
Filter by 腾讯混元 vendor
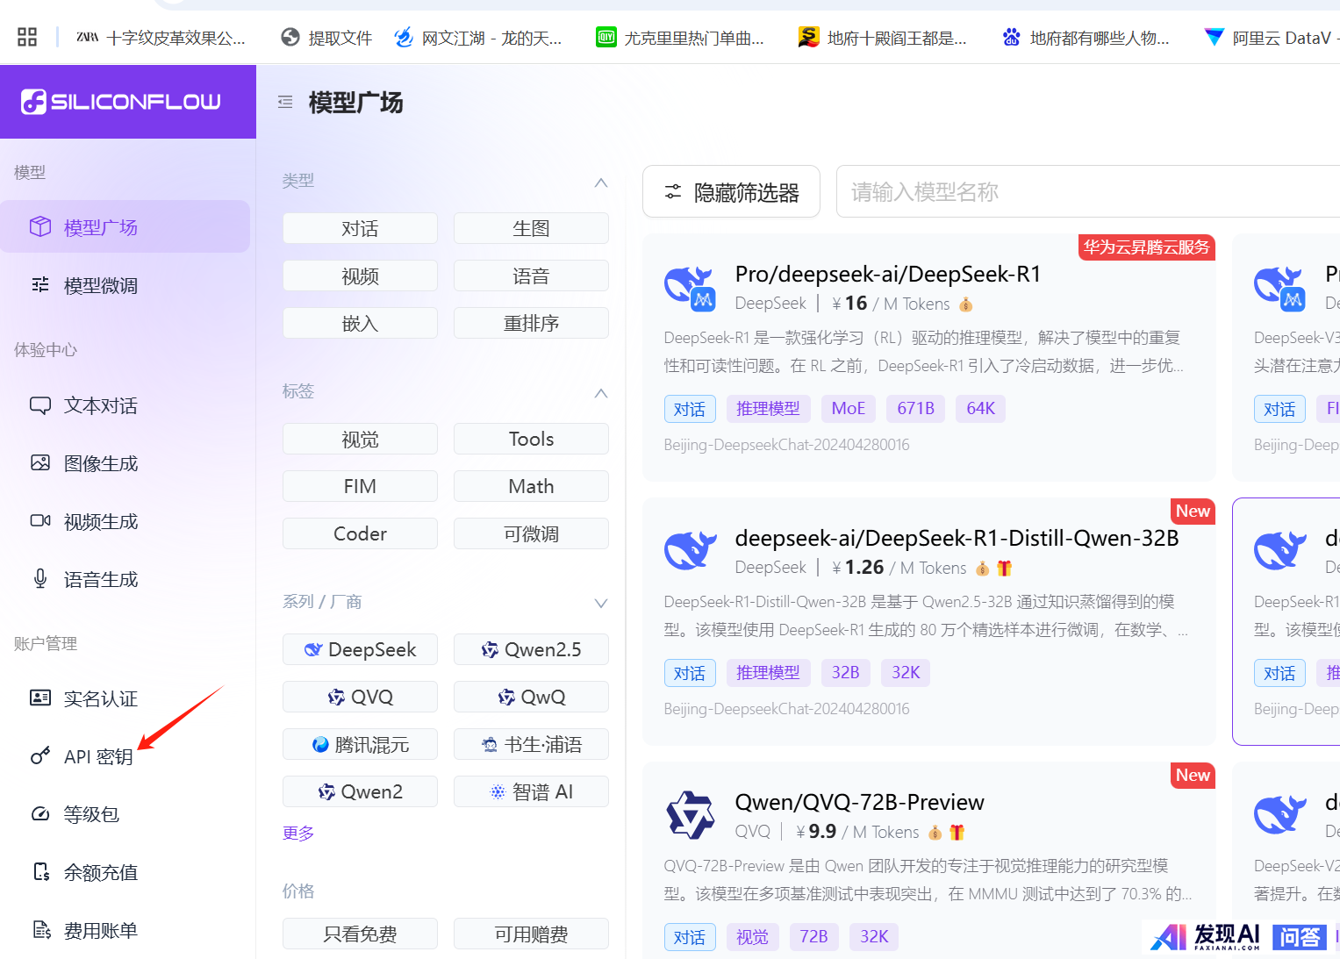[x=360, y=744]
